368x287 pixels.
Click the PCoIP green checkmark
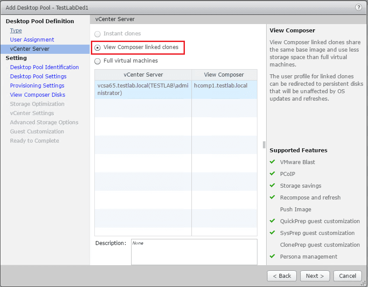point(272,173)
